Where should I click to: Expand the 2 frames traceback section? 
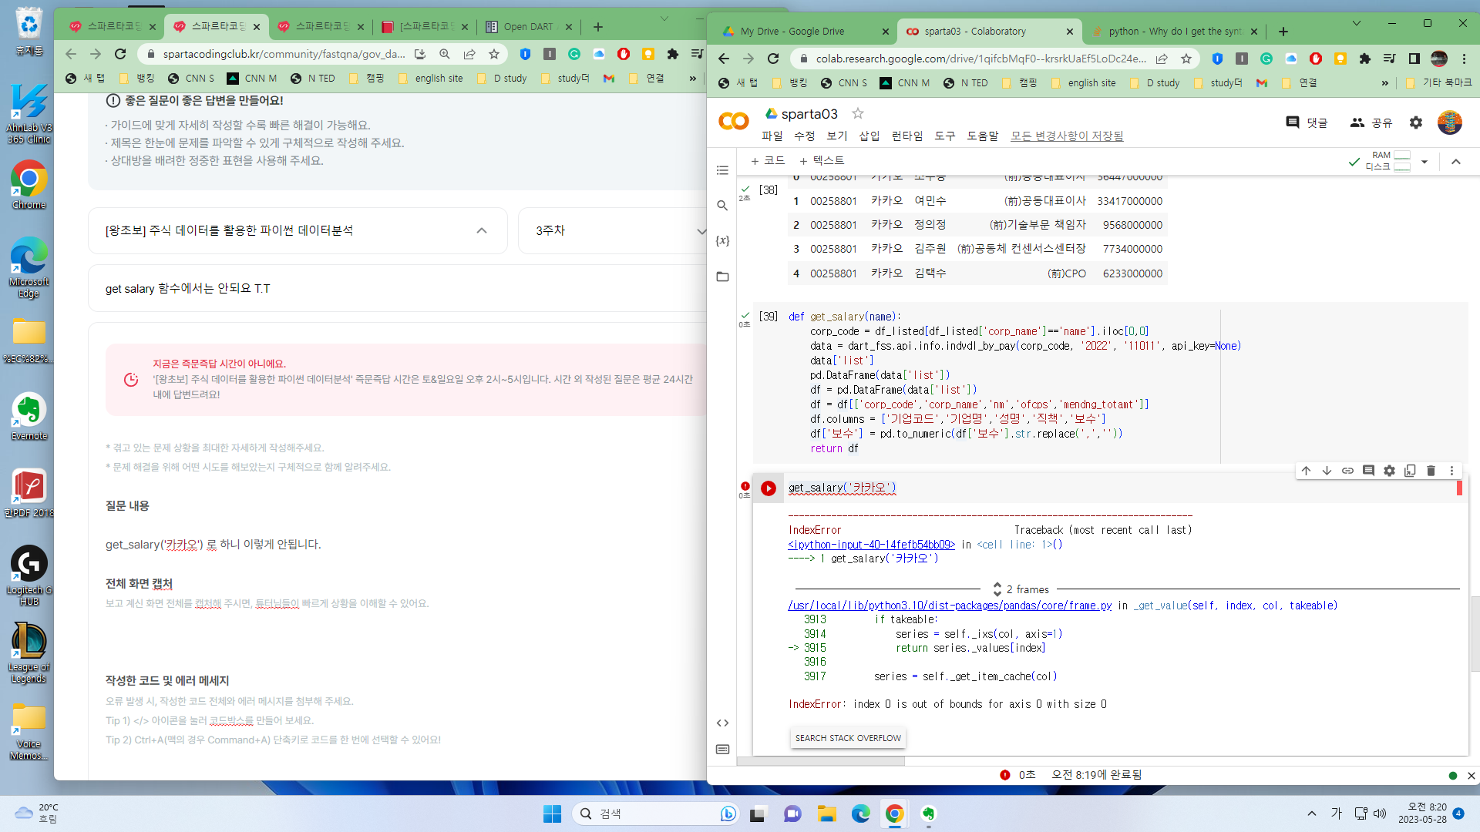pos(1021,589)
